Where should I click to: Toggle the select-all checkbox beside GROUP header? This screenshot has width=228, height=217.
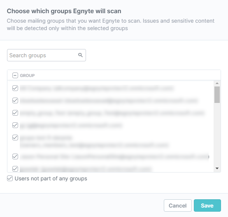(x=15, y=75)
